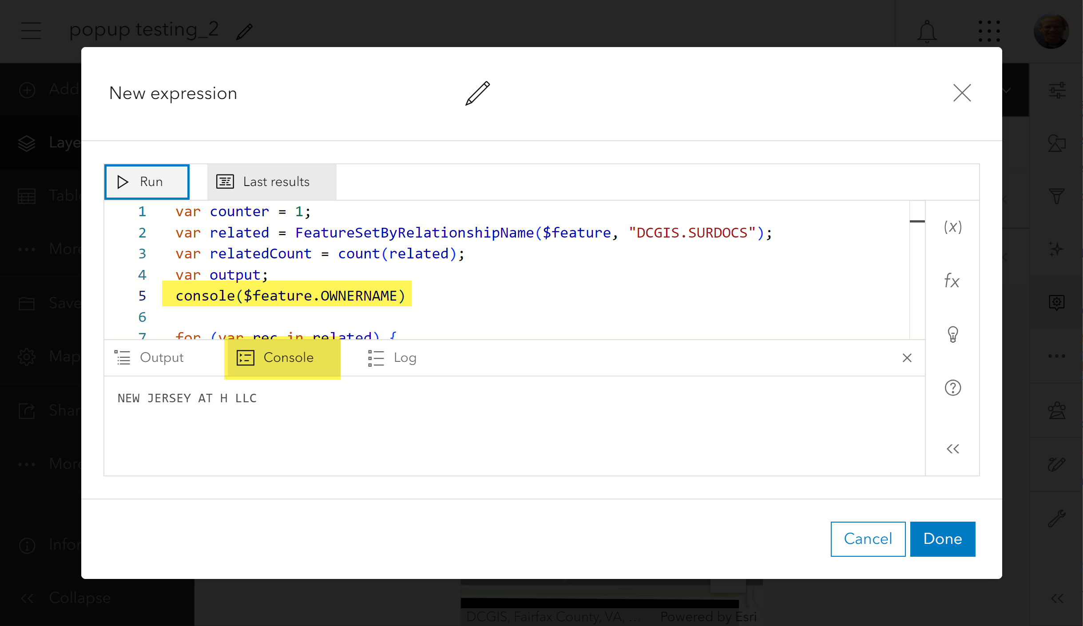Open suggestions lightbulb panel
Image resolution: width=1083 pixels, height=626 pixels.
coord(953,334)
